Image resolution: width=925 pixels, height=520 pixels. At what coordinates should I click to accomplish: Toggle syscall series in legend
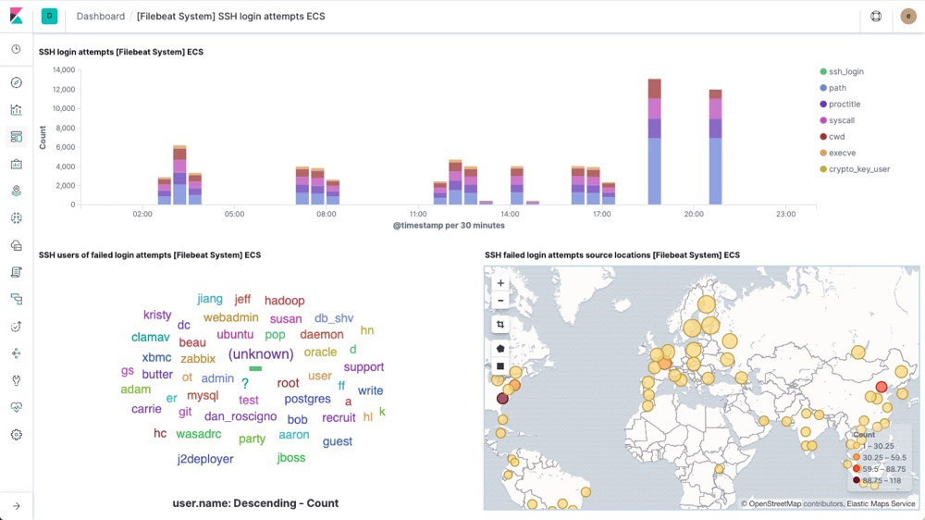[837, 120]
